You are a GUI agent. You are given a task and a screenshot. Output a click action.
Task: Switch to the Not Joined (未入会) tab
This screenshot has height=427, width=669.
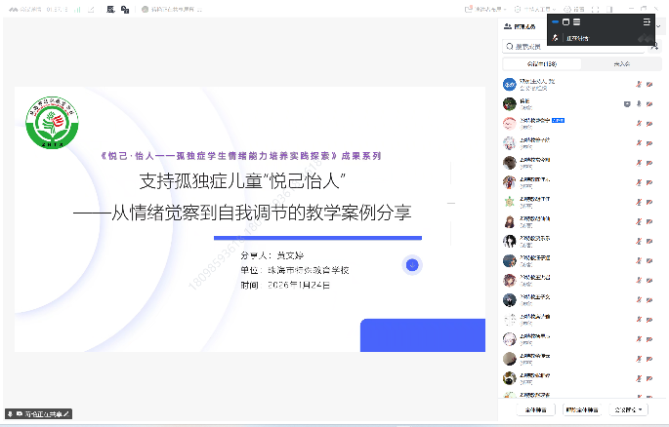coord(622,64)
